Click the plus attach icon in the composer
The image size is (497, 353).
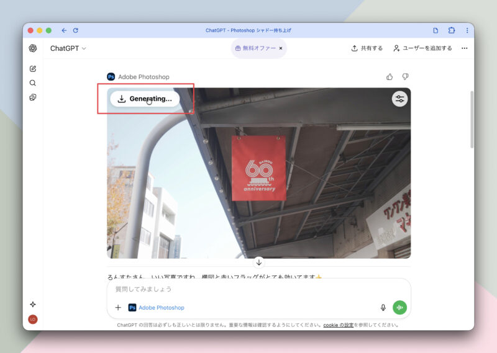click(118, 308)
